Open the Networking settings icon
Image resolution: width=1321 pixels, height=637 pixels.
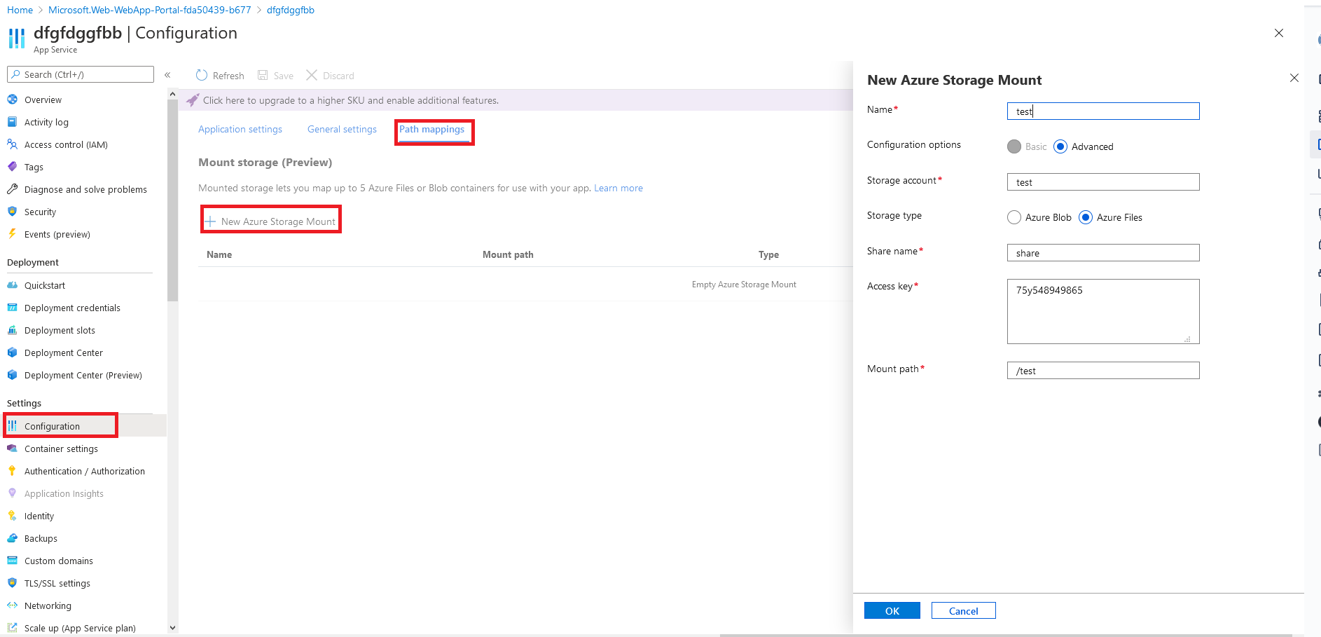coord(13,605)
